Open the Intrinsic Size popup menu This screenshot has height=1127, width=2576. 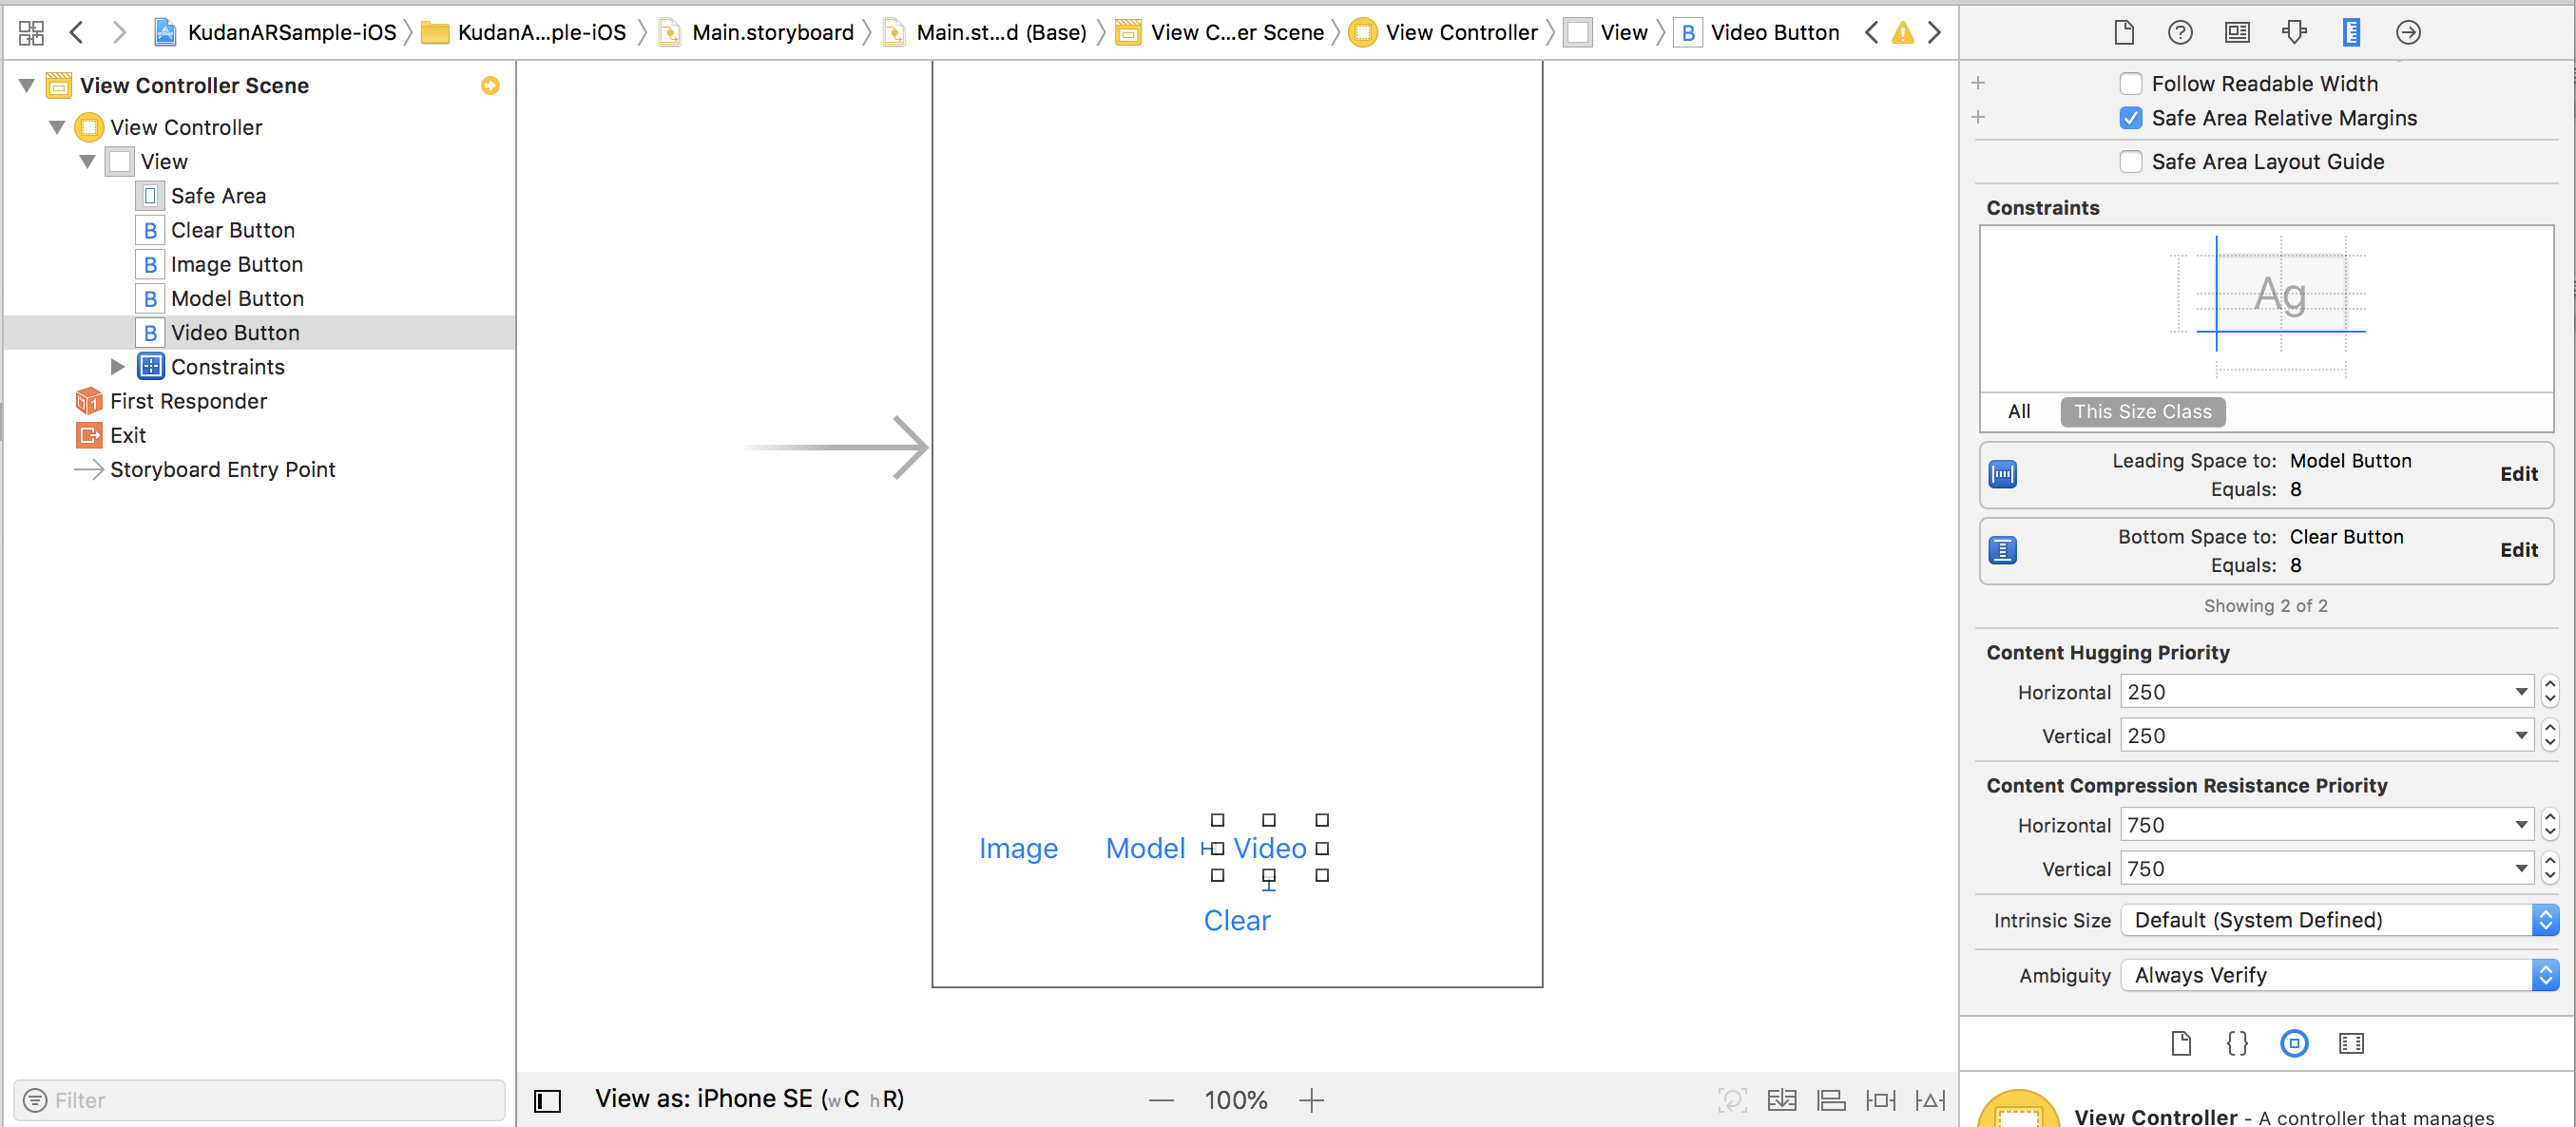point(2340,920)
